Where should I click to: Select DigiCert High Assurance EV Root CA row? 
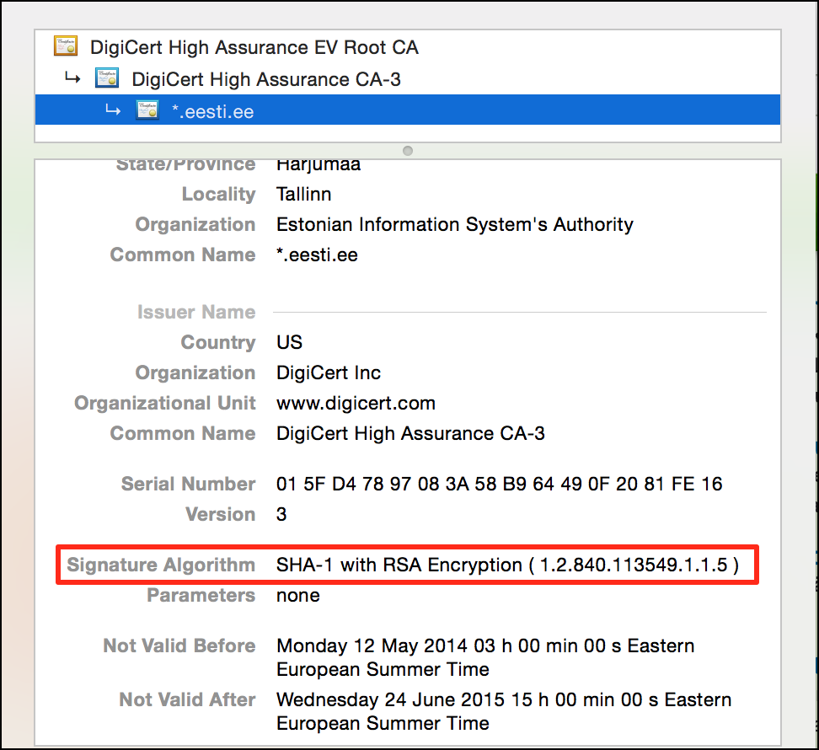(x=408, y=47)
